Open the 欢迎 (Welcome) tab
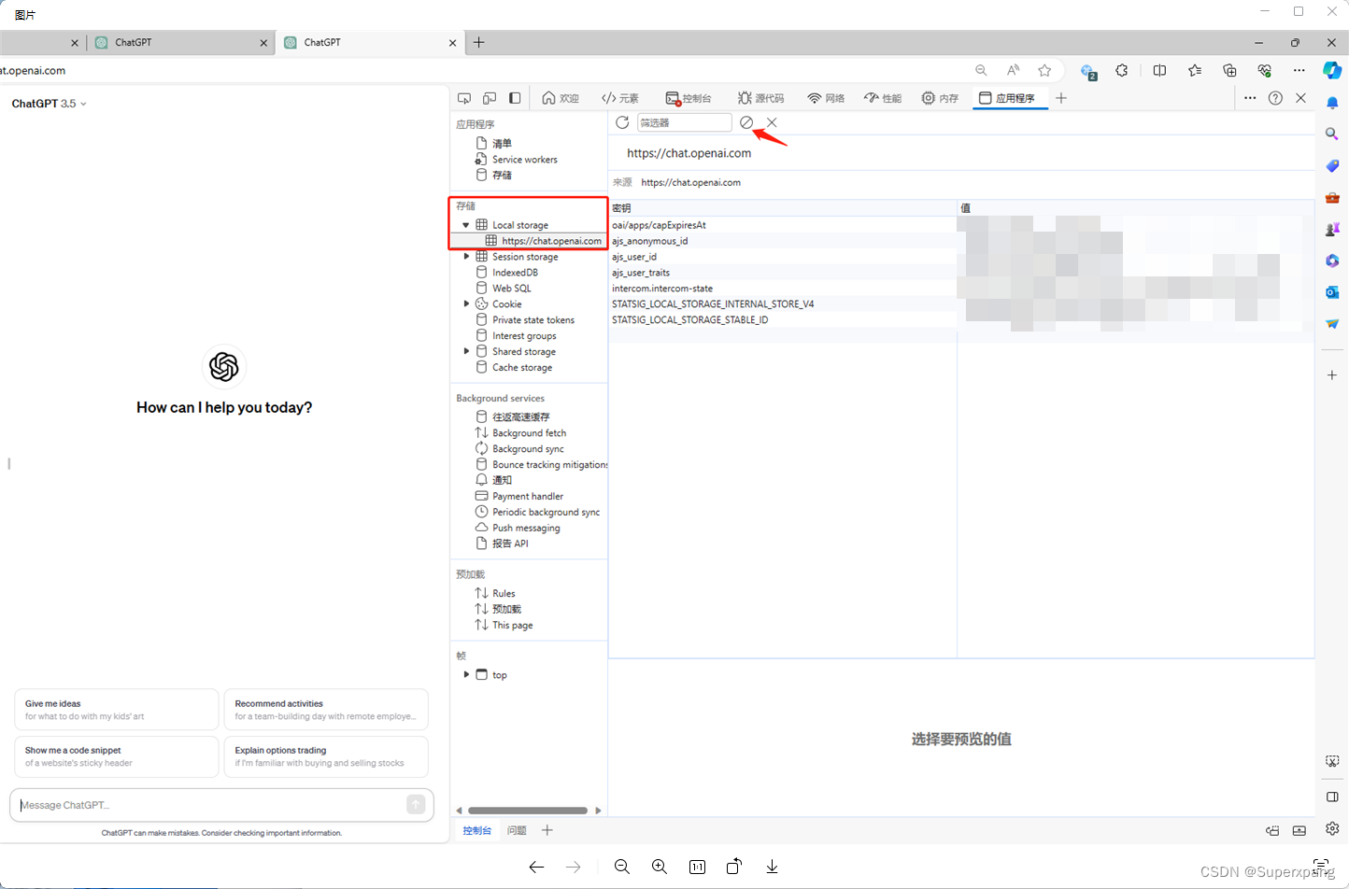 tap(561, 98)
